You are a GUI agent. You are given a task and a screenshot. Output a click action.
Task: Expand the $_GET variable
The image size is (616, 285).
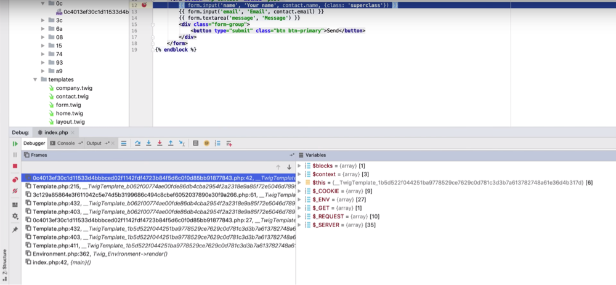pyautogui.click(x=300, y=208)
